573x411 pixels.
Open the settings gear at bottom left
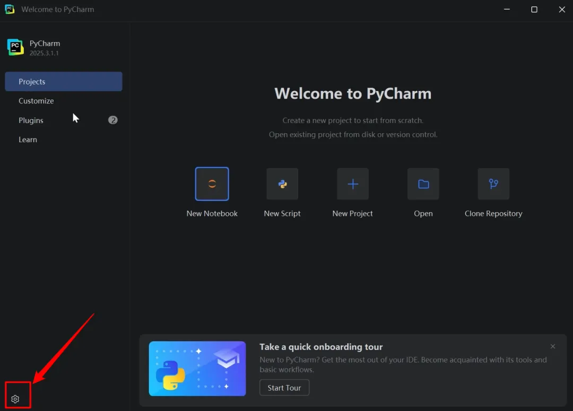click(x=15, y=399)
